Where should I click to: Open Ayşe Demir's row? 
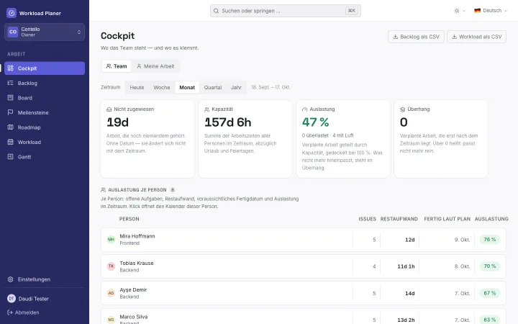click(x=304, y=293)
